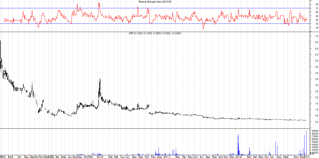Click the 2008 year label on time axis

pyautogui.click(x=3, y=157)
